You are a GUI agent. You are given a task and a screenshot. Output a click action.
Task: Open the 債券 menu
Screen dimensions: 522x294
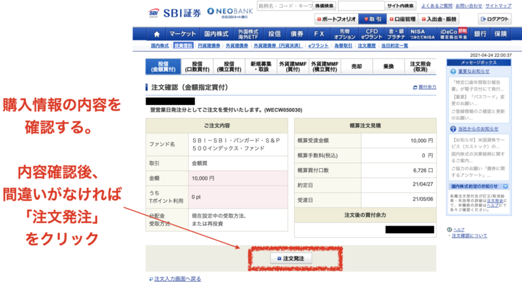point(297,34)
